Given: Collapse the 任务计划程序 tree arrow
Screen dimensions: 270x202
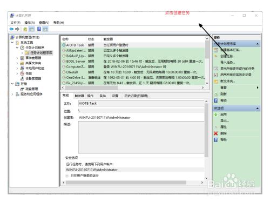Looking at the screenshot, I should (17, 48).
